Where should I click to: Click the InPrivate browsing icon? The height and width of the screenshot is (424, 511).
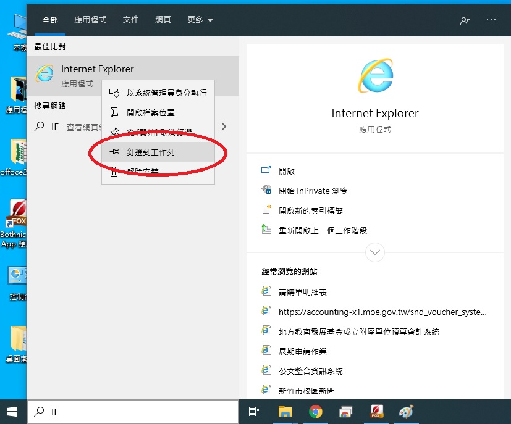(x=266, y=189)
